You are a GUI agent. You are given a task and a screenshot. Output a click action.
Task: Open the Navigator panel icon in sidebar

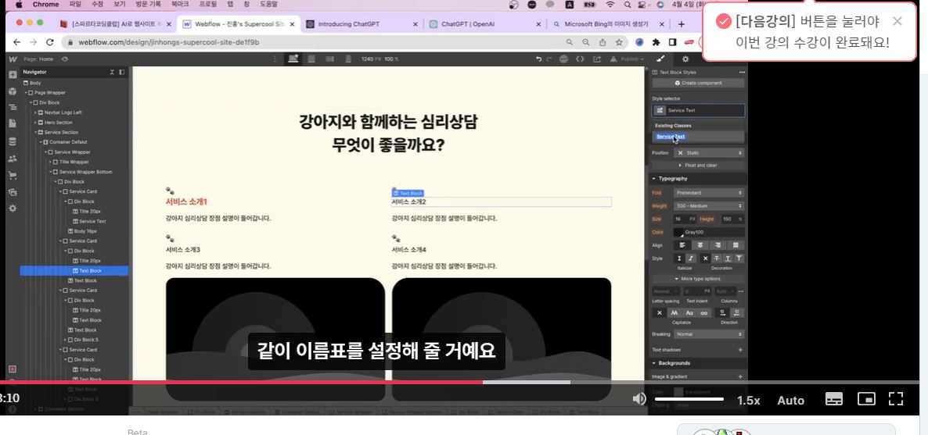click(x=13, y=108)
